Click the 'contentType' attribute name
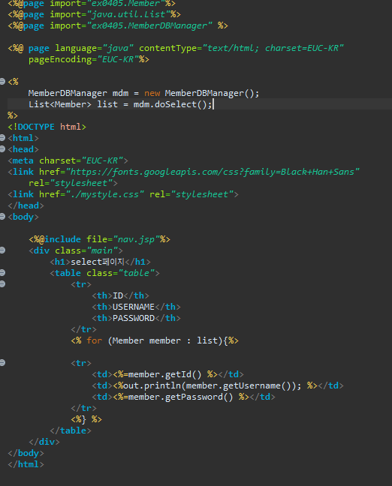The width and height of the screenshot is (392, 486). (167, 48)
